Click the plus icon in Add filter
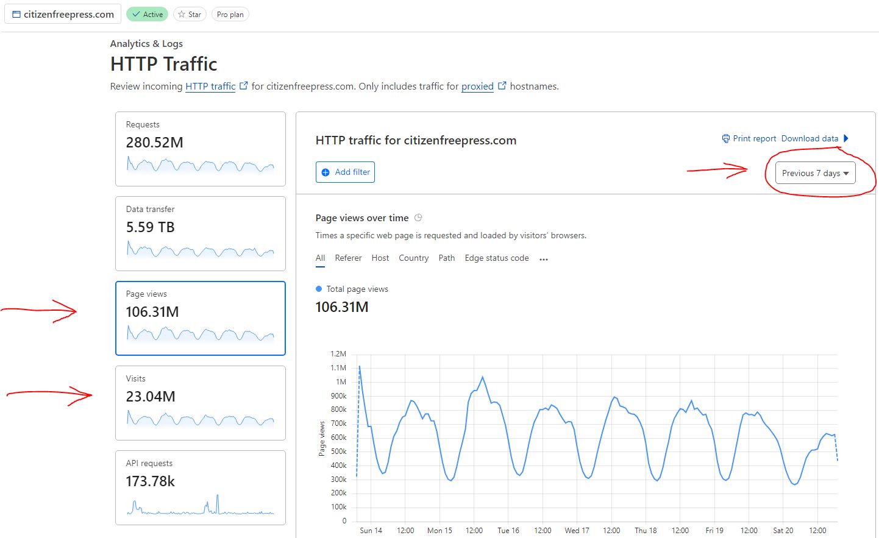879x538 pixels. (326, 172)
